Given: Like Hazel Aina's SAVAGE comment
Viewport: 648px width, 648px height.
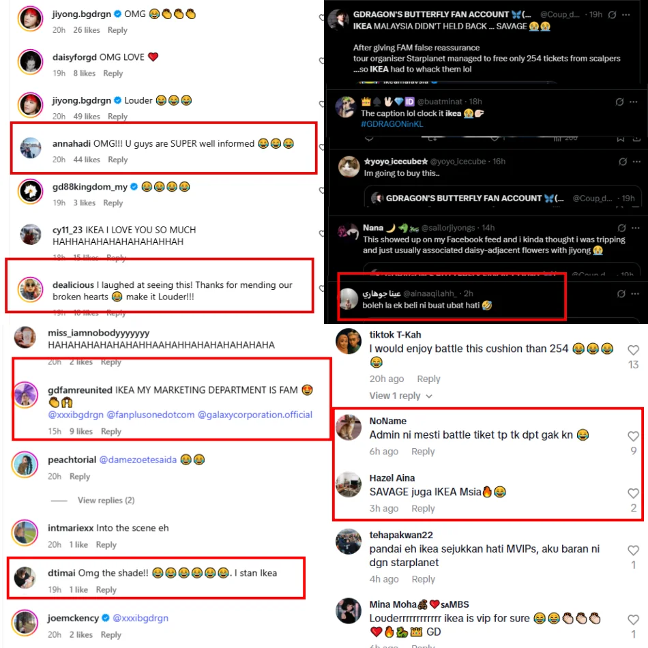Looking at the screenshot, I should [633, 493].
